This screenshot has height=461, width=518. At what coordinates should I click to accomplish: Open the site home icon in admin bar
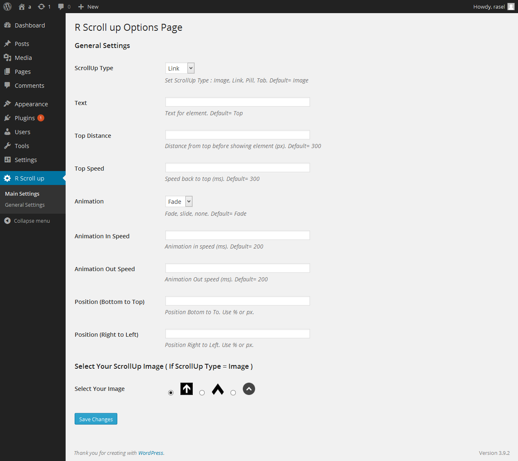tap(22, 7)
